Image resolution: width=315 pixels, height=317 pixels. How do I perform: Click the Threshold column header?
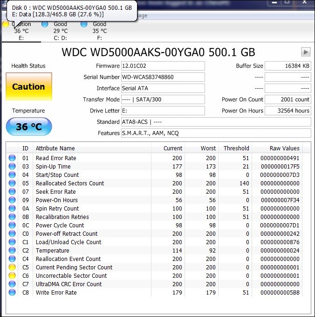coord(235,148)
